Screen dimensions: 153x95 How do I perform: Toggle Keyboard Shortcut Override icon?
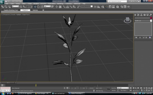pos(60,7)
